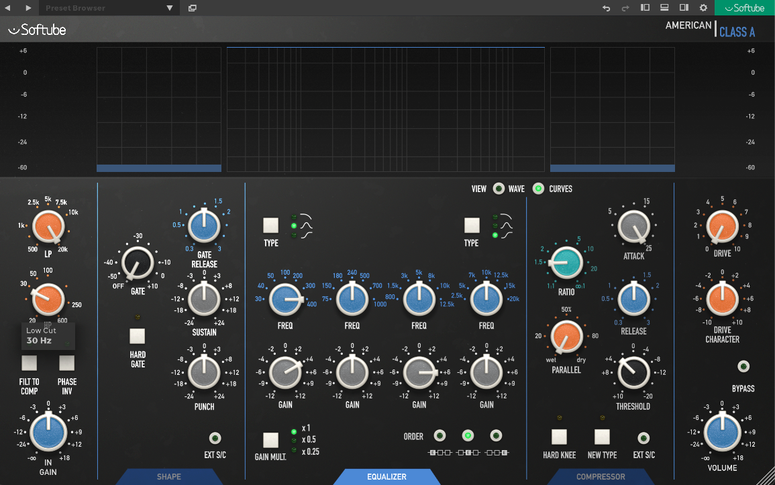The image size is (775, 485).
Task: Toggle the NEW TYPE compressor button
Action: pyautogui.click(x=602, y=437)
